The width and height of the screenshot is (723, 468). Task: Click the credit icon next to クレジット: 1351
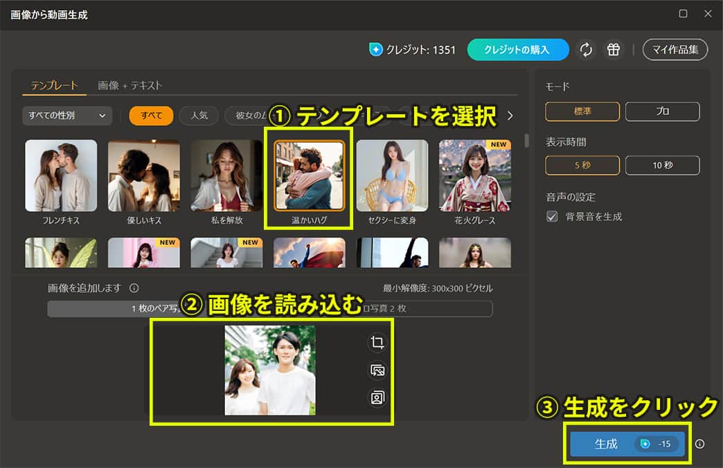[375, 49]
